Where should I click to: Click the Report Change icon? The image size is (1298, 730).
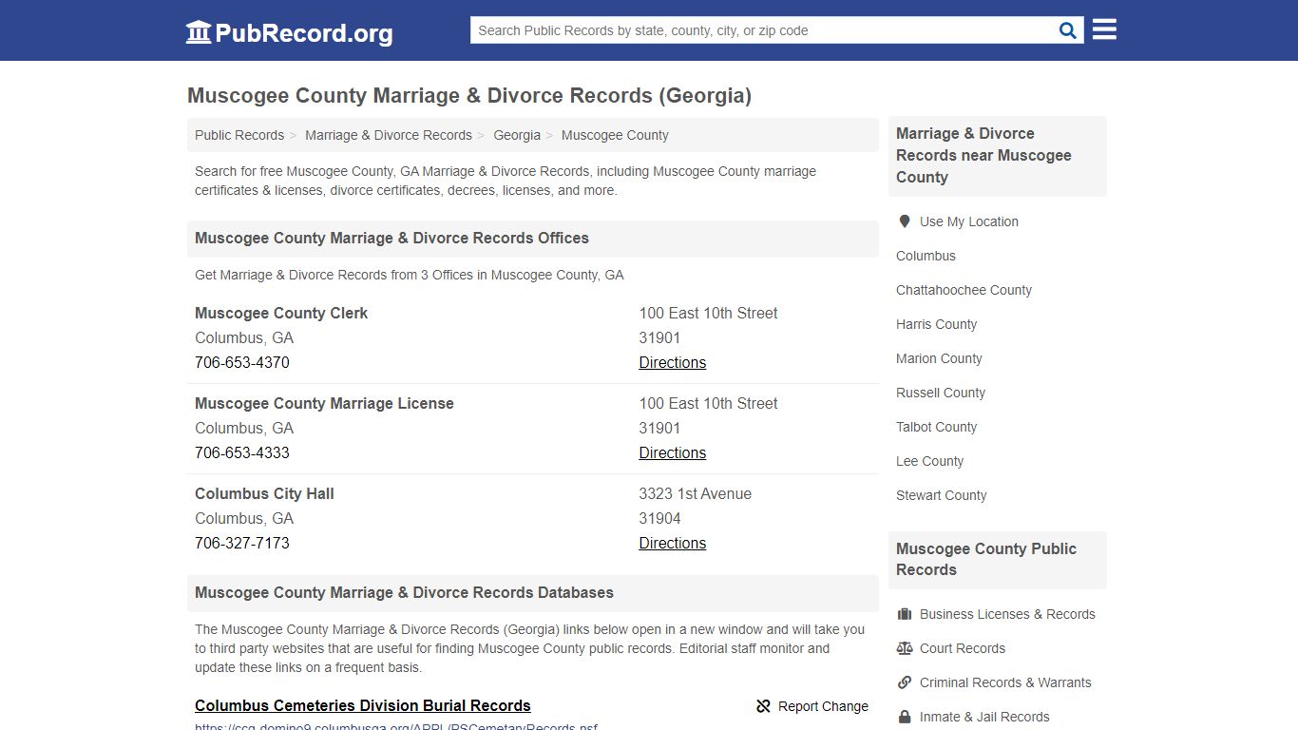(763, 706)
